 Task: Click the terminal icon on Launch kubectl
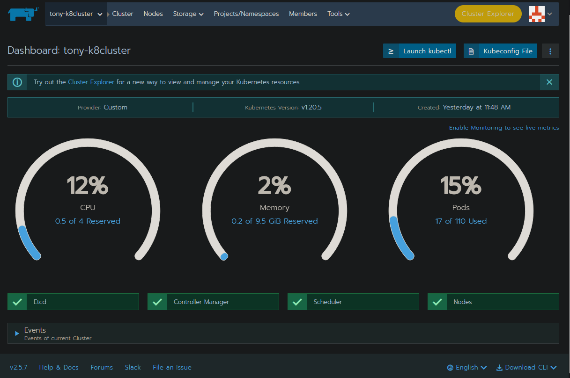(391, 51)
